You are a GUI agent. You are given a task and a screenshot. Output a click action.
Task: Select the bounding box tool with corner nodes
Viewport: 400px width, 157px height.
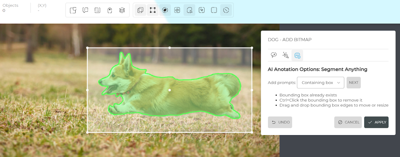pyautogui.click(x=153, y=10)
